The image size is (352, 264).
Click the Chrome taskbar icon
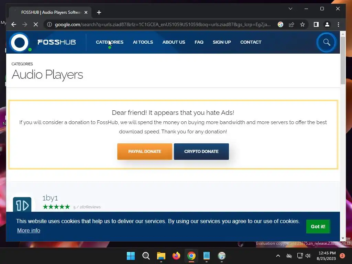(191, 256)
